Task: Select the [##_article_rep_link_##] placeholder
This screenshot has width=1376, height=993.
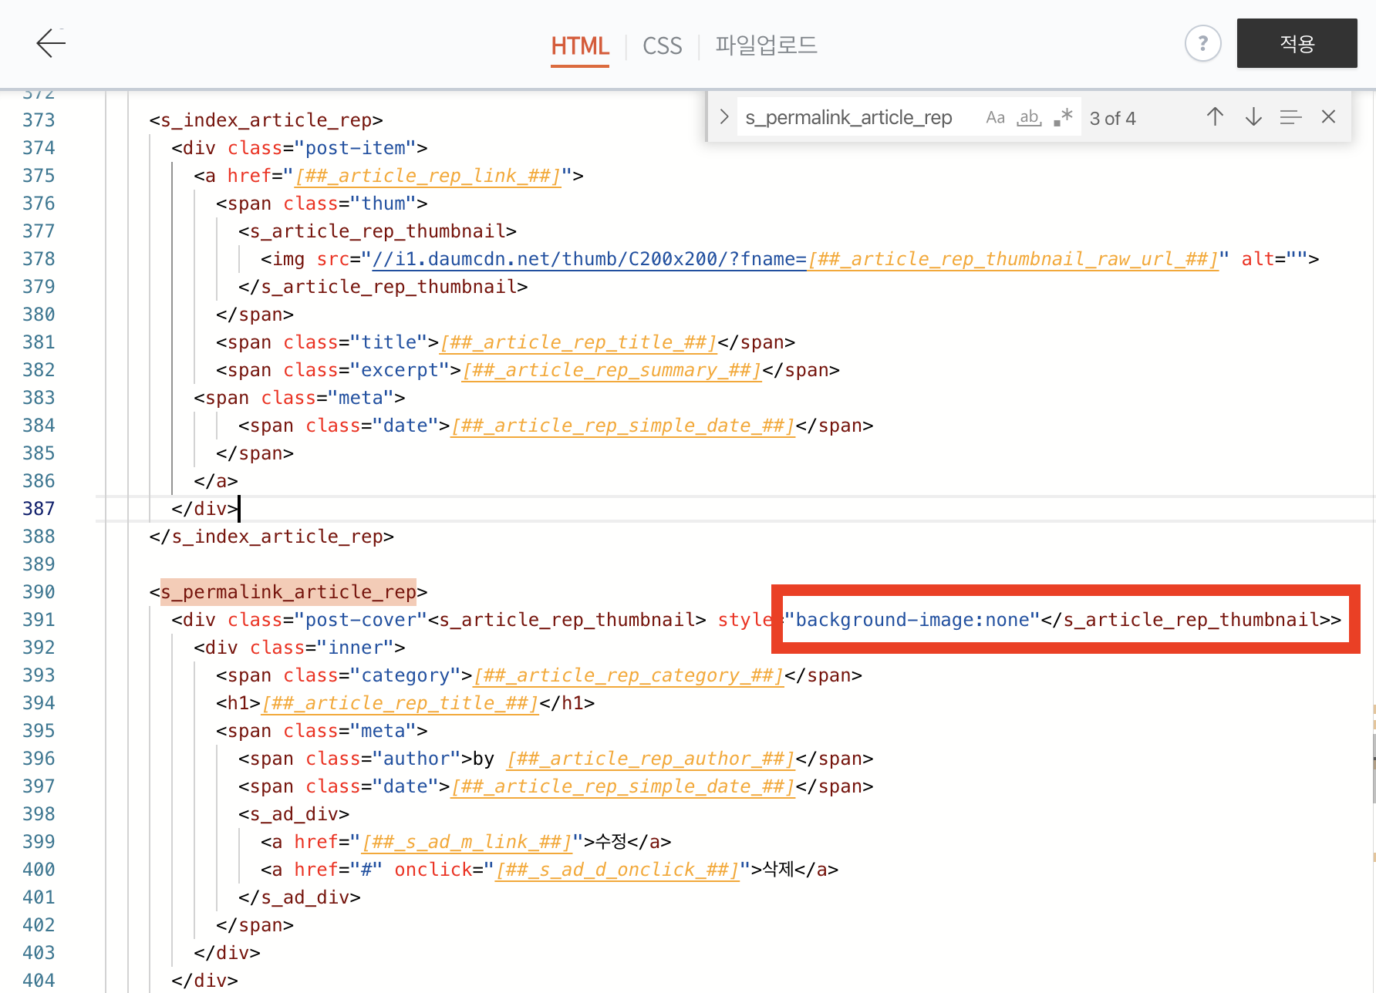Action: click(427, 176)
